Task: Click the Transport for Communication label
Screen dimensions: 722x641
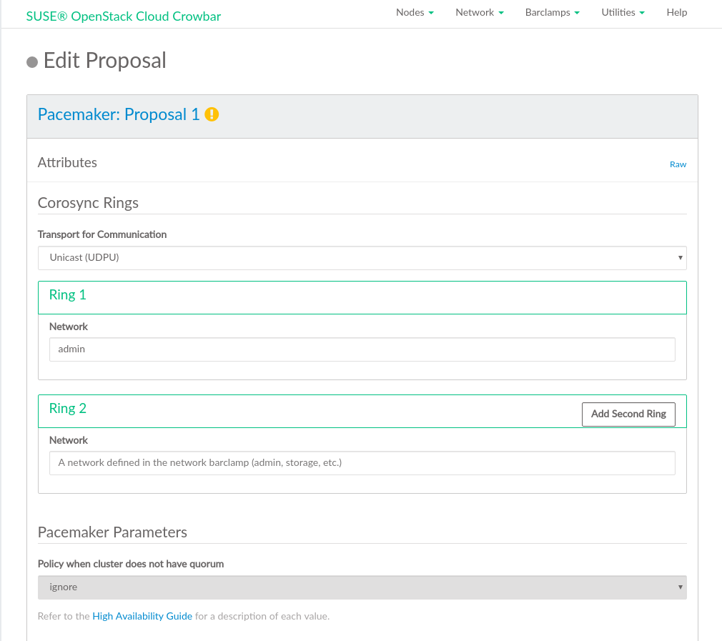Action: click(102, 234)
